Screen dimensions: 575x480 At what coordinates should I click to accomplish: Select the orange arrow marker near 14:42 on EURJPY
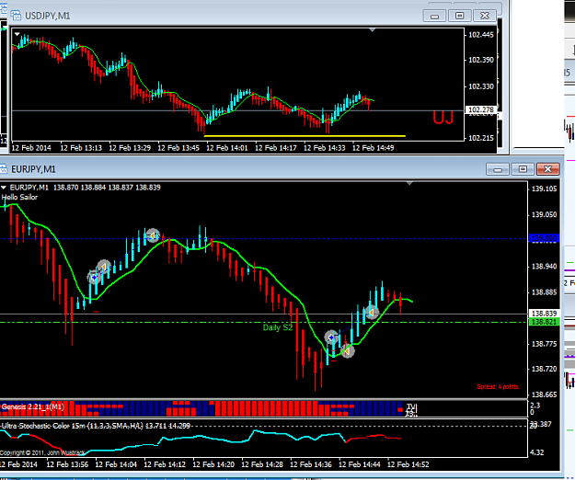pyautogui.click(x=347, y=351)
